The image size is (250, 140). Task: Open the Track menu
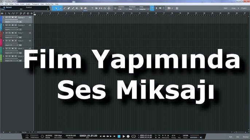click(17, 4)
